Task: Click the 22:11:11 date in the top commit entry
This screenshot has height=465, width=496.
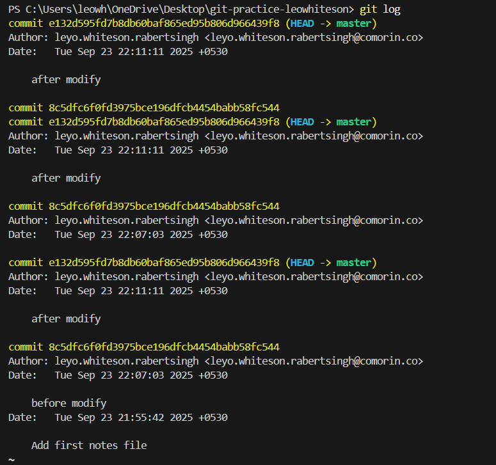Action: (x=118, y=51)
